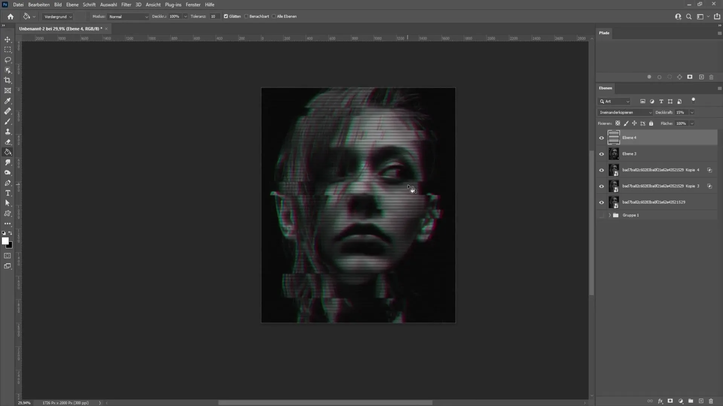Image resolution: width=723 pixels, height=406 pixels.
Task: Enable the Benachbart checkbox
Action: (246, 17)
